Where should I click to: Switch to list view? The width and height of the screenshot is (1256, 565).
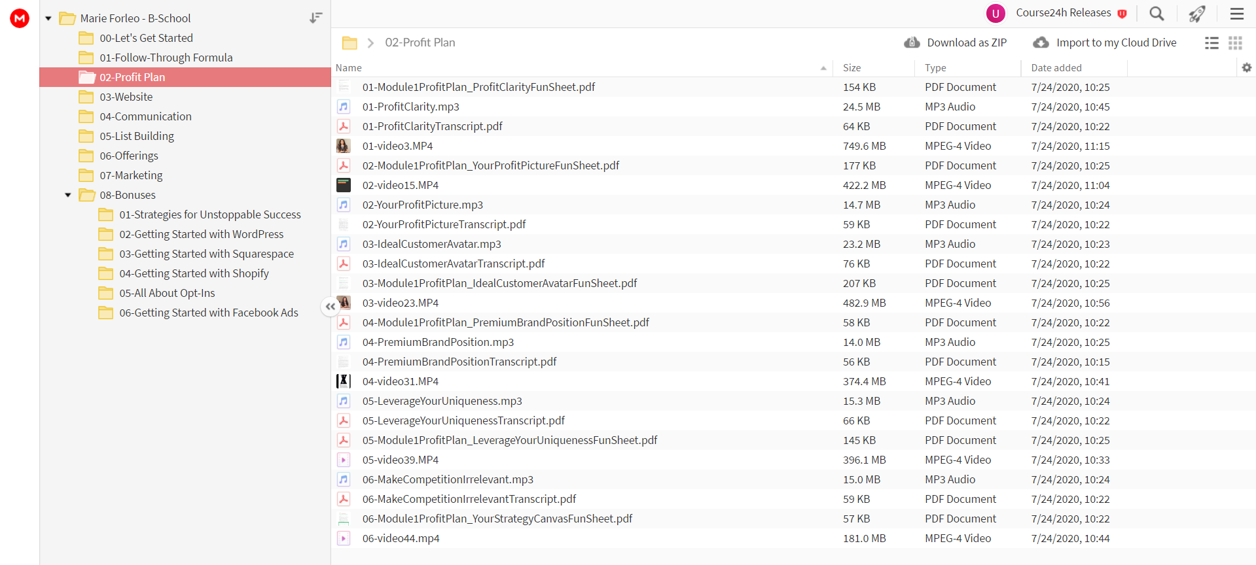pos(1211,43)
